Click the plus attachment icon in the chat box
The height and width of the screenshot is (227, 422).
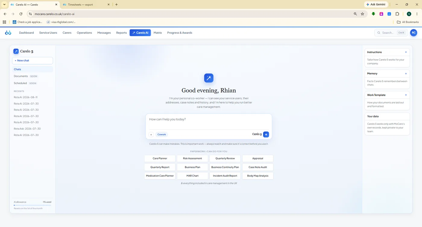[x=151, y=134]
